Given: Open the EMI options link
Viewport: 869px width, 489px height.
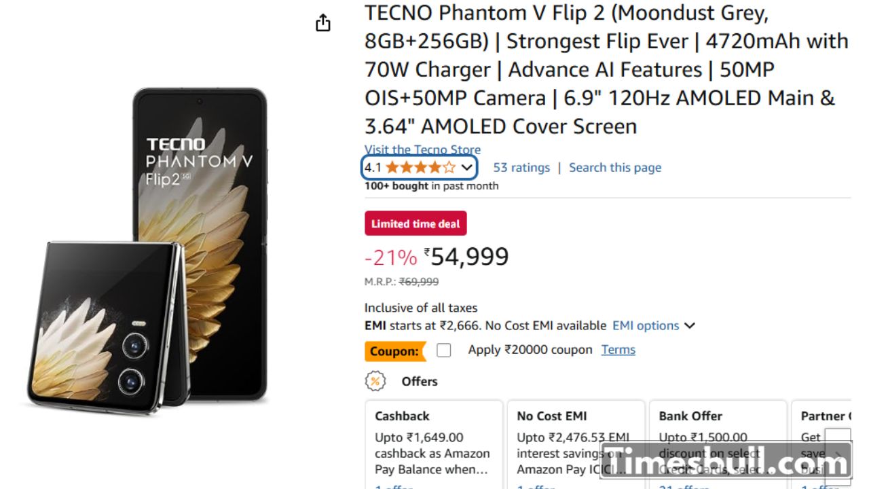Looking at the screenshot, I should [x=645, y=326].
